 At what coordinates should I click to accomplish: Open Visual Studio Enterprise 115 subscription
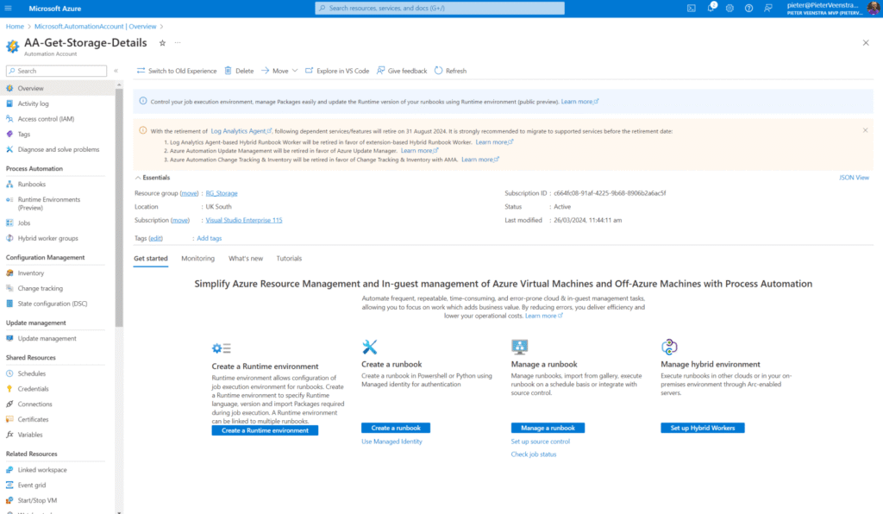(244, 220)
